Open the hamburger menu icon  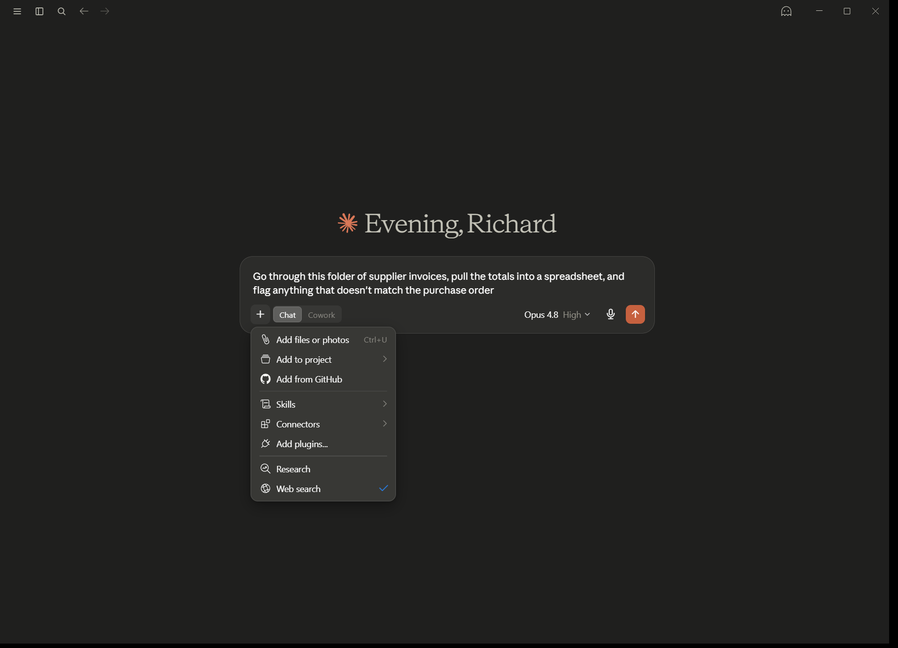(x=17, y=11)
